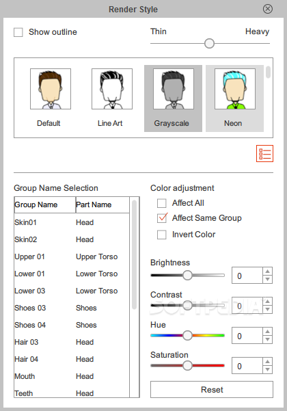The width and height of the screenshot is (287, 411).
Task: Click the Saturation slider handle
Action: click(187, 365)
